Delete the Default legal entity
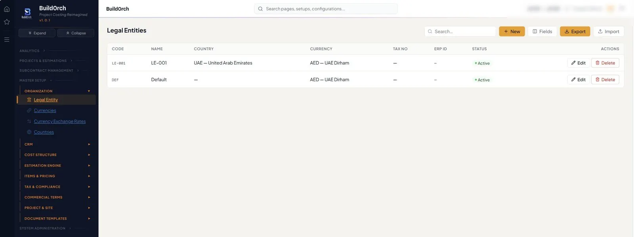Viewport: 634px width, 237px height. point(605,80)
